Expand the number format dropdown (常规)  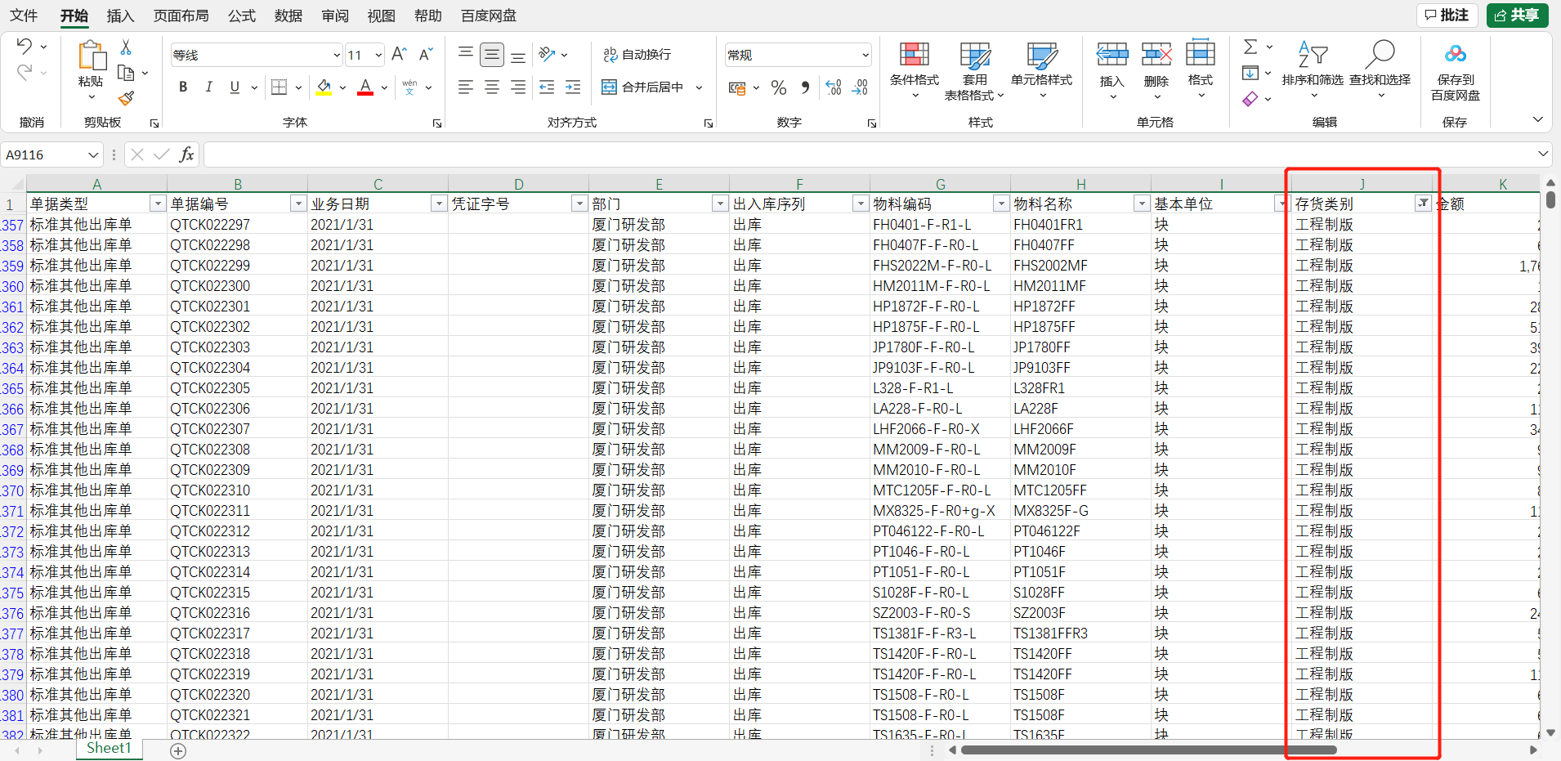pyautogui.click(x=865, y=56)
